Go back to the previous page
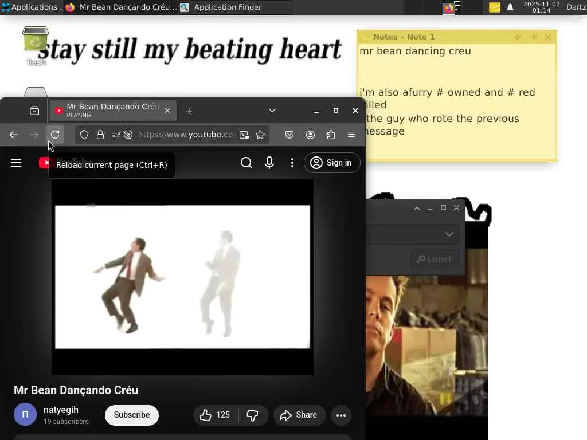Image resolution: width=587 pixels, height=440 pixels. click(14, 135)
